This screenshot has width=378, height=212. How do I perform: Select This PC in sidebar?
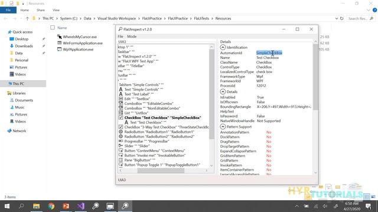[18, 84]
